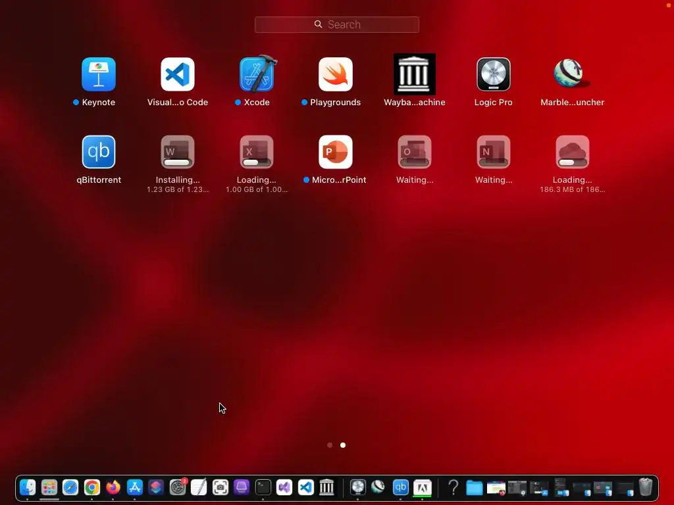Viewport: 674px width, 505px height.
Task: Open Finder from the Dock
Action: 28,487
